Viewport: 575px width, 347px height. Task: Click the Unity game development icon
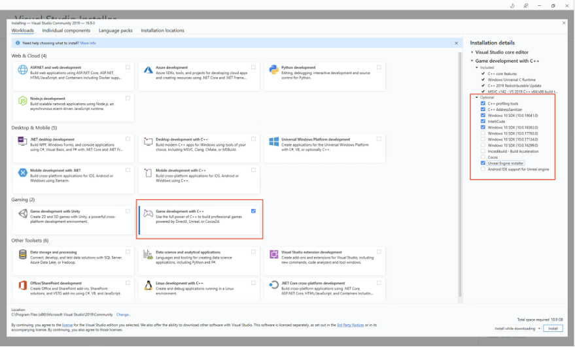(x=23, y=213)
